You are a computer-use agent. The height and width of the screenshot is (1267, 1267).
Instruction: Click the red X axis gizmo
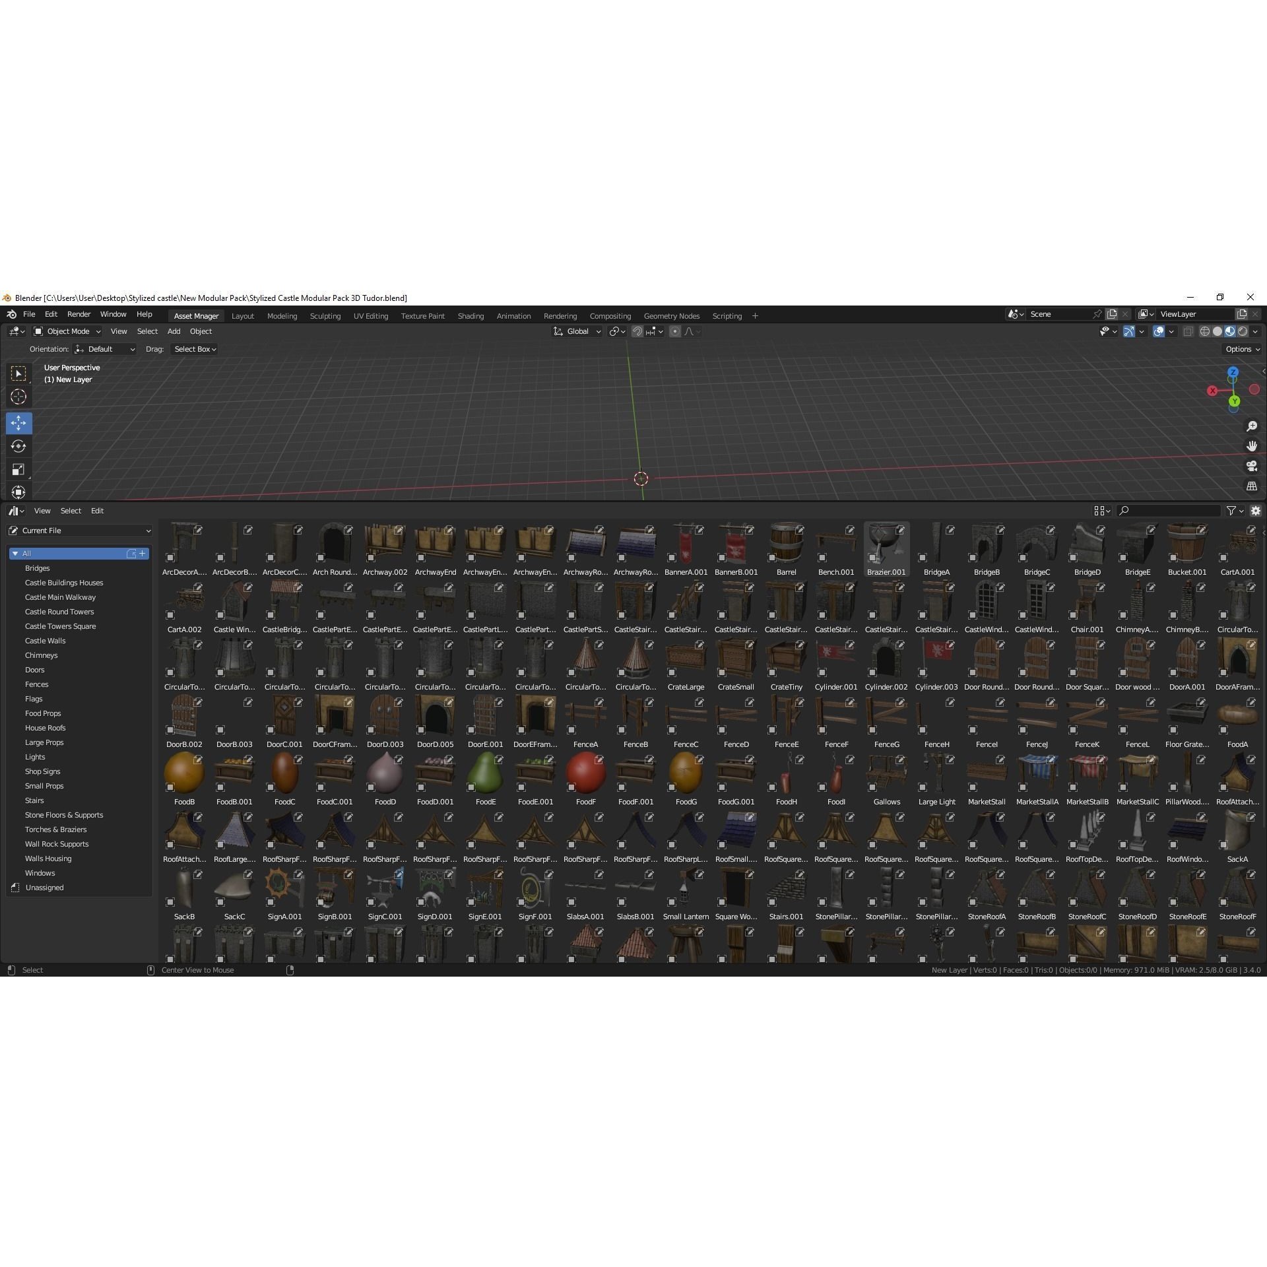[1212, 391]
